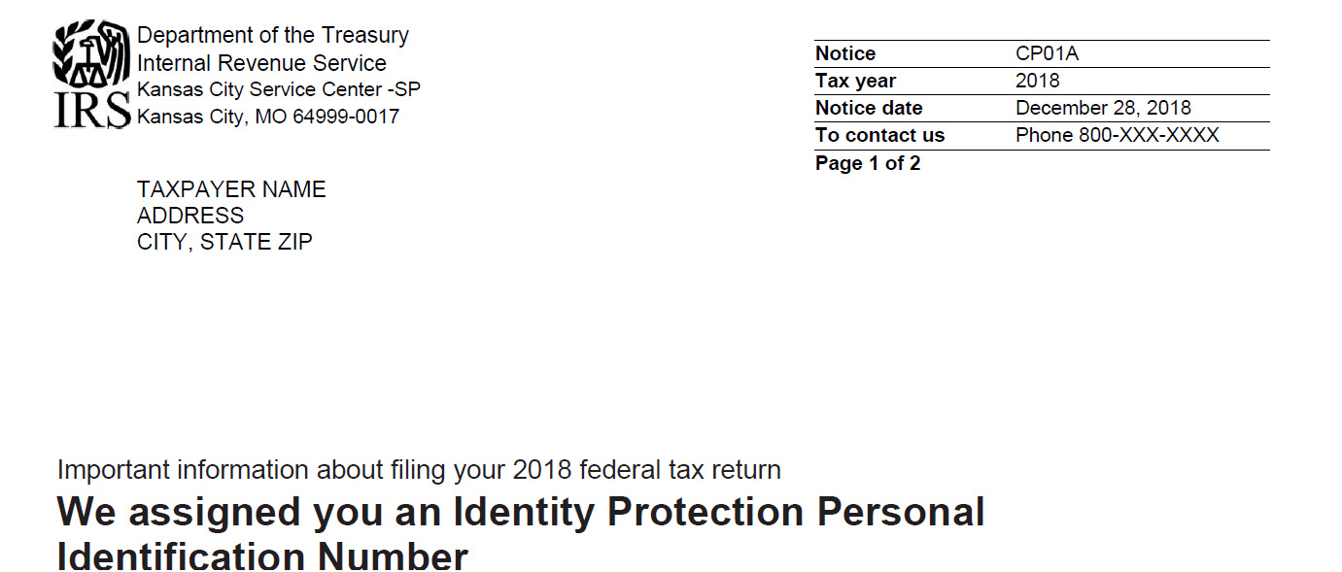The width and height of the screenshot is (1342, 572).
Task: Click the CITY, STATE ZIP placeholder
Action: pos(224,243)
